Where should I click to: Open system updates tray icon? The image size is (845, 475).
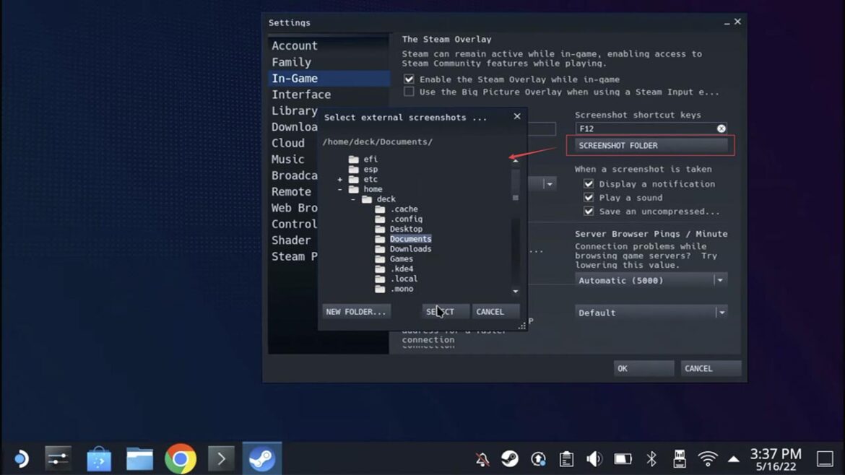(538, 459)
